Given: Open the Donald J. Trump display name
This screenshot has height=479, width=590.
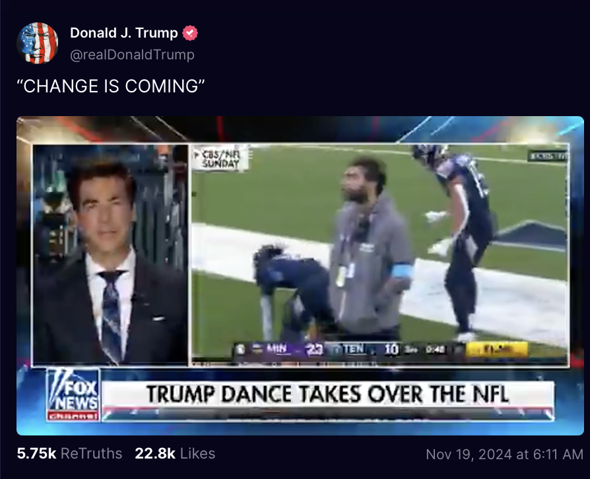Looking at the screenshot, I should (x=124, y=33).
